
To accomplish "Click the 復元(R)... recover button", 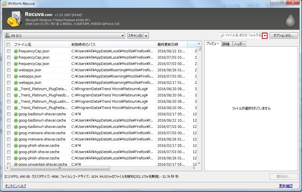I will click(x=284, y=177).
